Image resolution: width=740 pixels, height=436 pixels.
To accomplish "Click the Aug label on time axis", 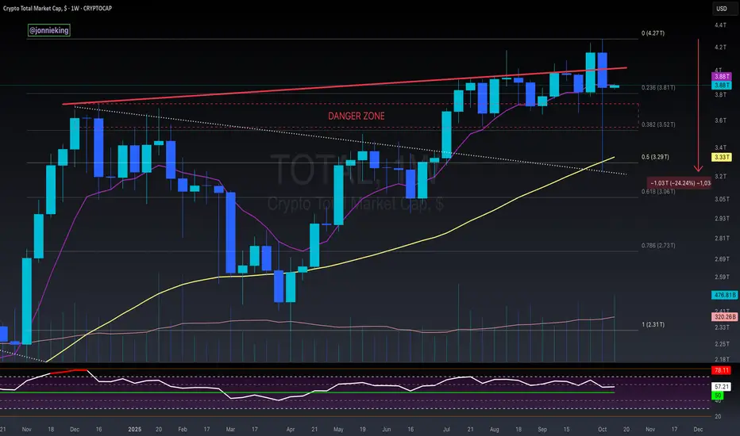I will 494,430.
